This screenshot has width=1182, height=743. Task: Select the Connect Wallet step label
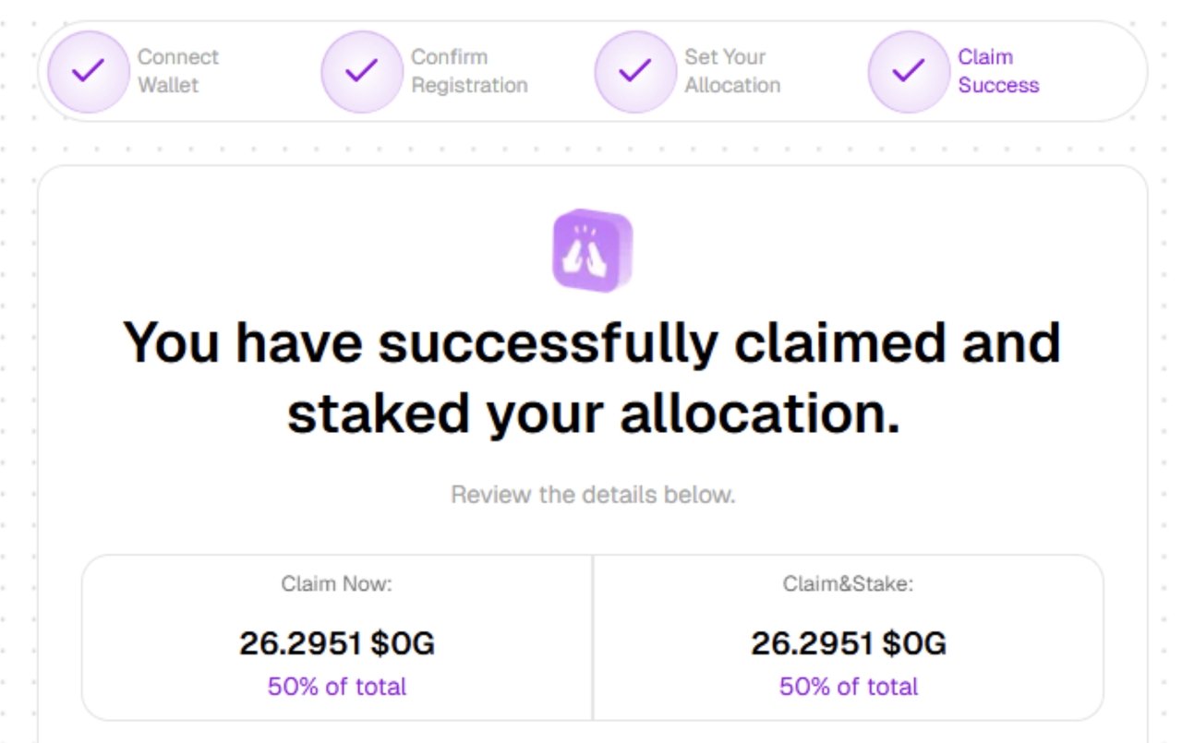(x=178, y=71)
